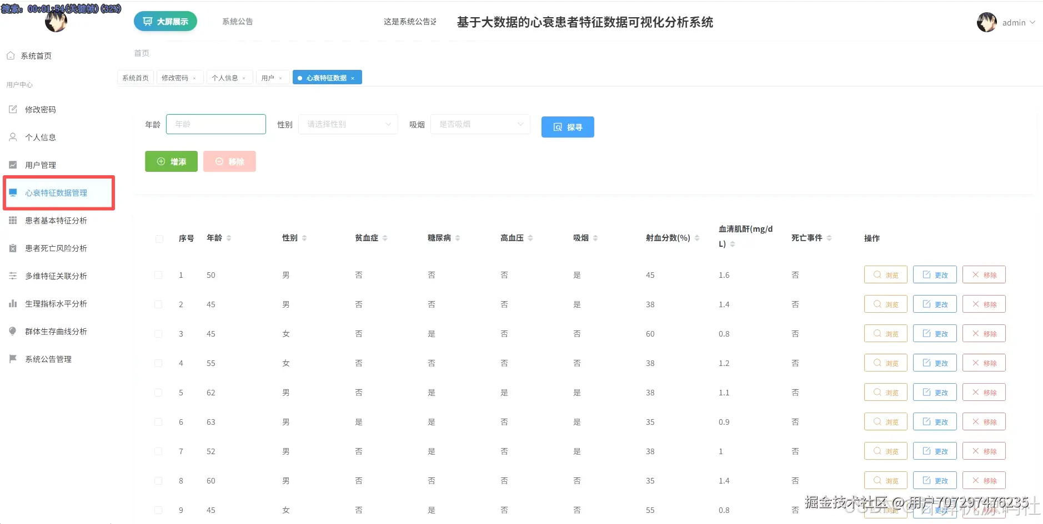Click the 探寻 search icon button
Screen dimensions: 1043x524
567,127
